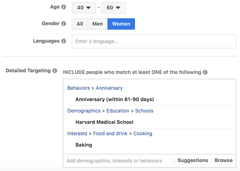Open the Demographics breadcrumb link
This screenshot has width=240, height=171.
(84, 111)
